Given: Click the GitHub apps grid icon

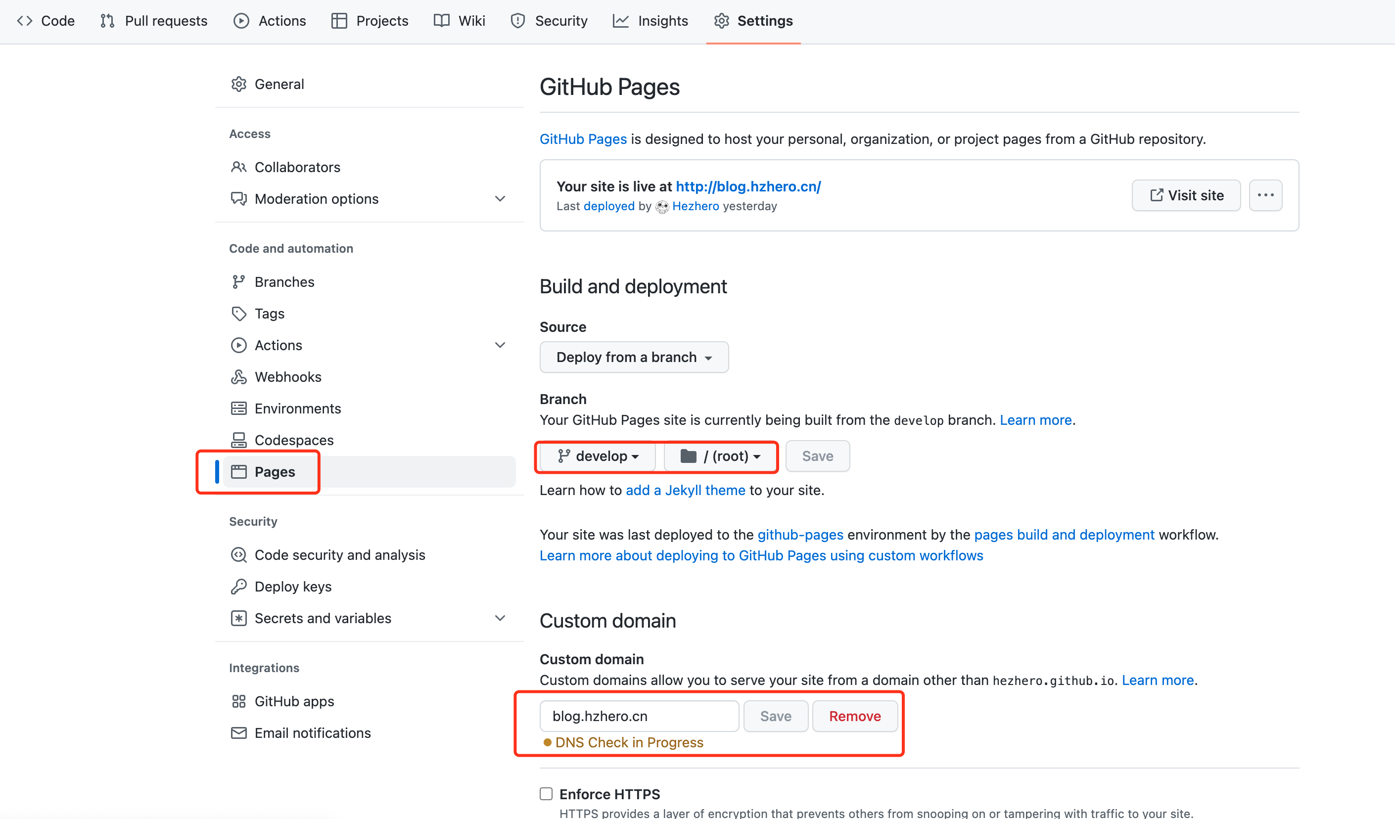Looking at the screenshot, I should (238, 701).
